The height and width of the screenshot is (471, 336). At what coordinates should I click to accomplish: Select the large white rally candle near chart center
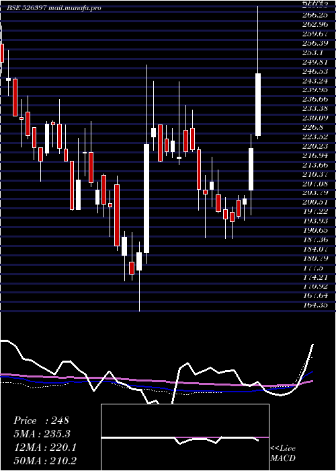tap(146, 198)
